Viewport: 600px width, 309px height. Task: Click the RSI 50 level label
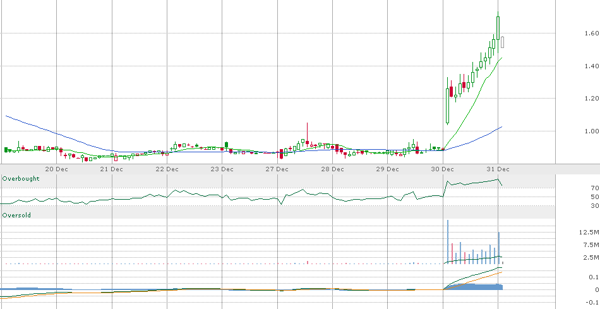click(595, 197)
